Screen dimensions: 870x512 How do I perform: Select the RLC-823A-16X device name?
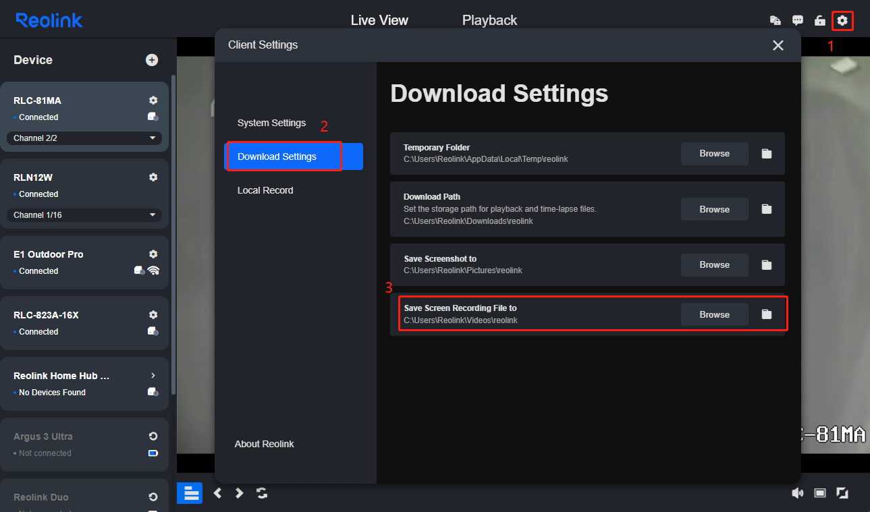(46, 315)
